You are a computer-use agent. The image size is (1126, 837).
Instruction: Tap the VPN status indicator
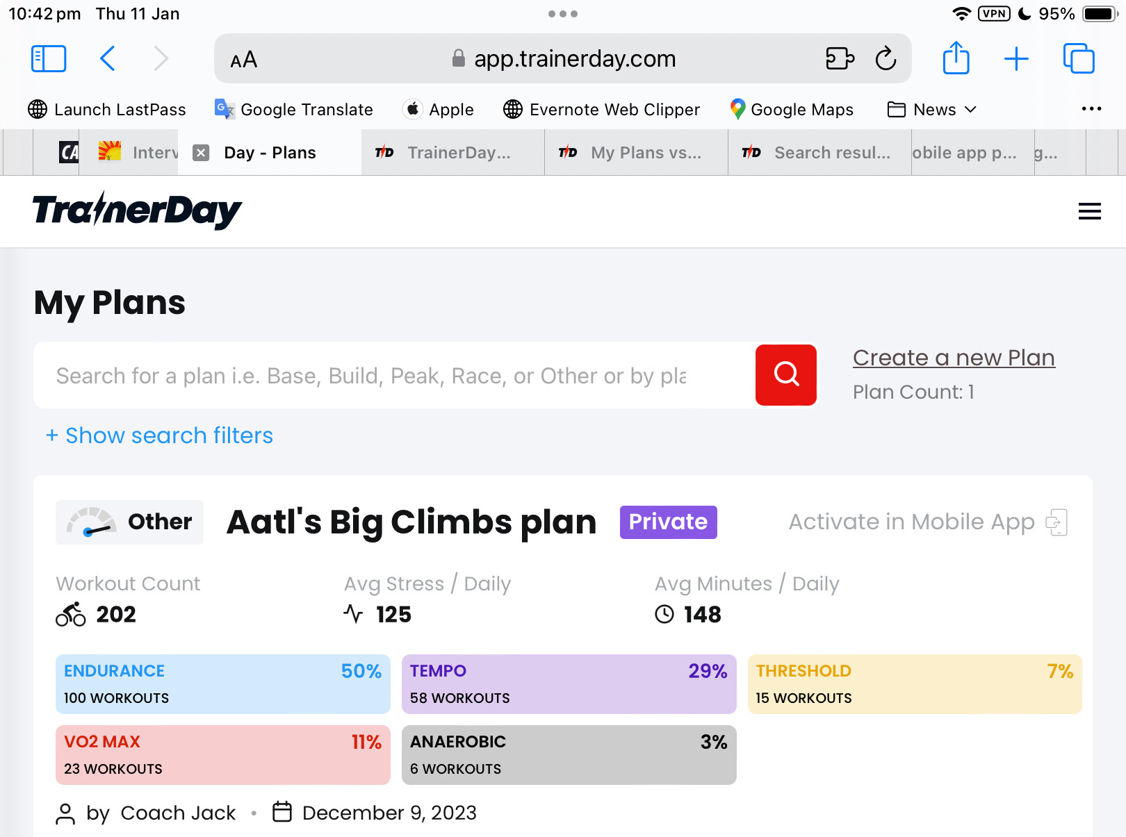(994, 14)
